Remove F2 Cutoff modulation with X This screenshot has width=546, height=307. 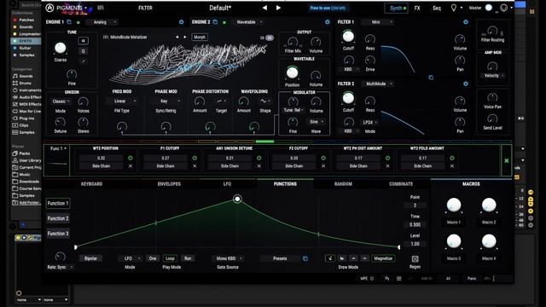point(323,166)
